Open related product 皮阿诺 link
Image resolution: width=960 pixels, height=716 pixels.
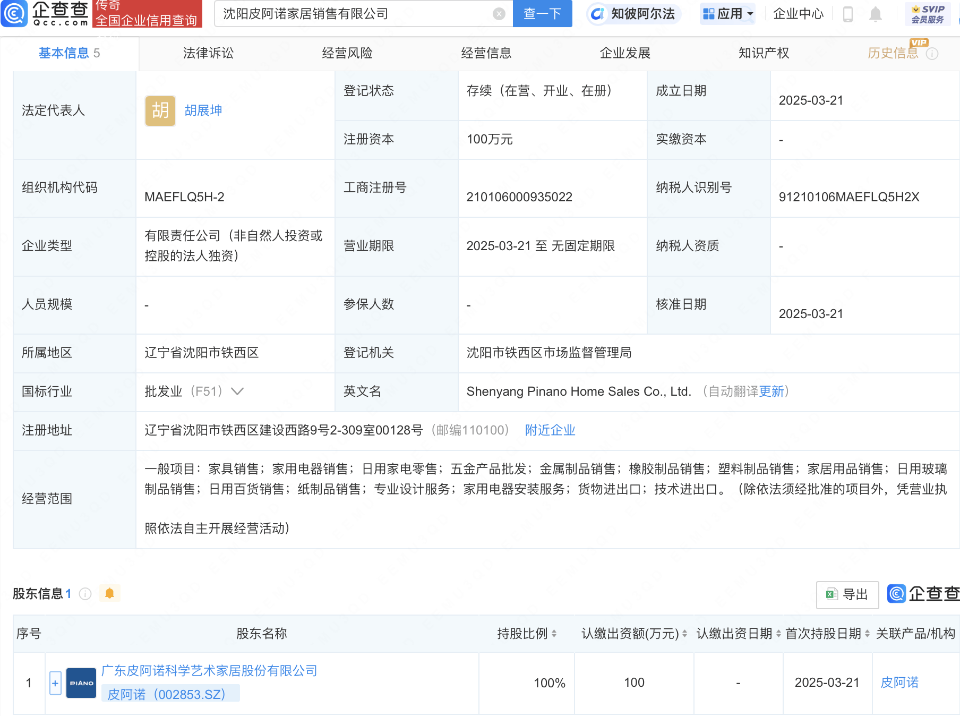(899, 683)
